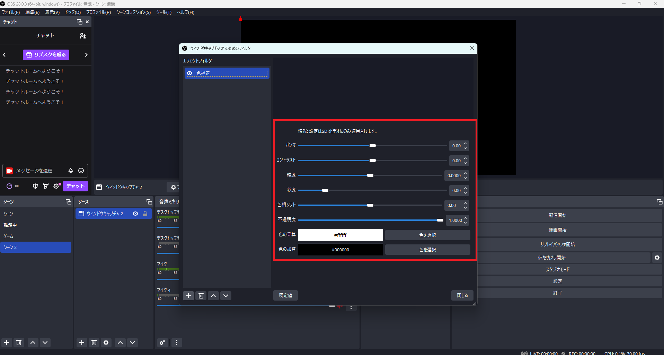The image size is (664, 355).
Task: Click the 不透明度 slider handle
Action: [440, 220]
